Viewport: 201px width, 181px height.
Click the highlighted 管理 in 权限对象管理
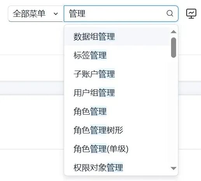(115, 167)
